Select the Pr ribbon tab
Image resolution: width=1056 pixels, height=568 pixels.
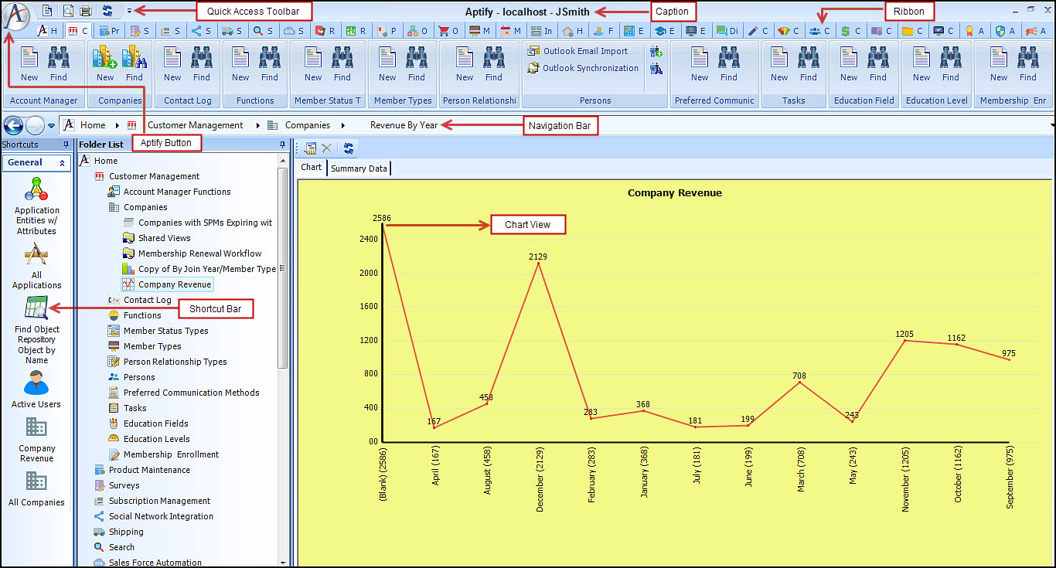(109, 31)
